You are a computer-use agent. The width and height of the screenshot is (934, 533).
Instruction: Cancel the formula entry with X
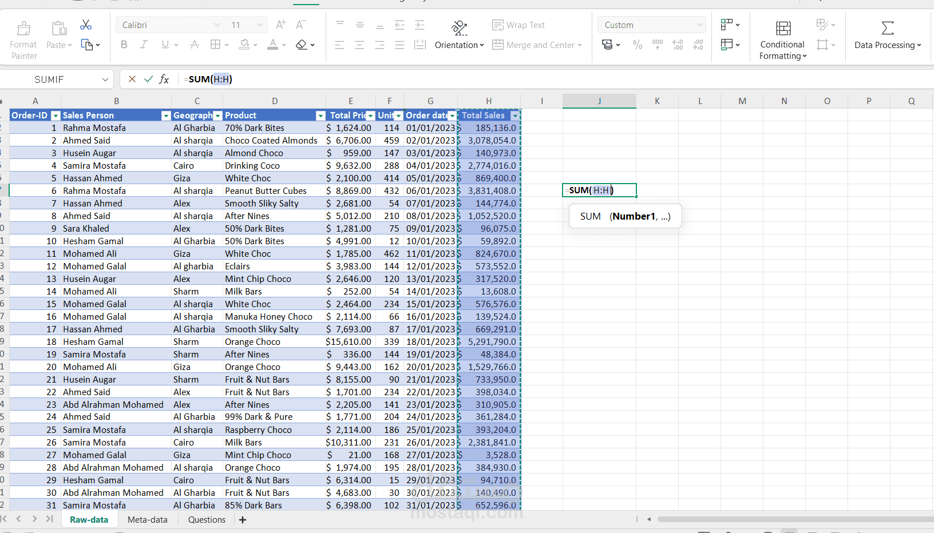(x=132, y=79)
